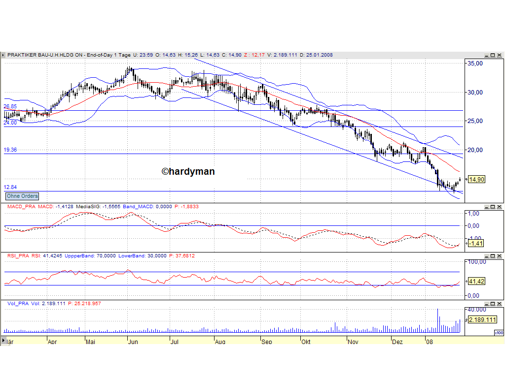Select the MACD value box -1,41

(x=475, y=243)
